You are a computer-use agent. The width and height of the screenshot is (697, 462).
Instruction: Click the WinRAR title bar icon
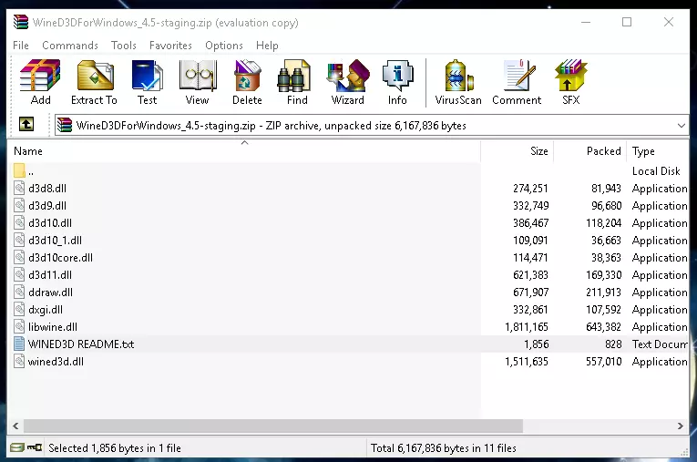pos(20,22)
